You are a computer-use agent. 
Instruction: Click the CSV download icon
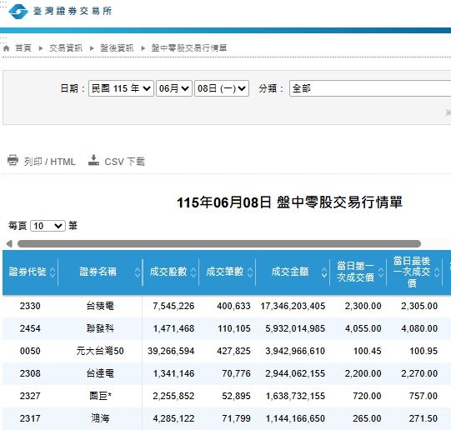(93, 160)
